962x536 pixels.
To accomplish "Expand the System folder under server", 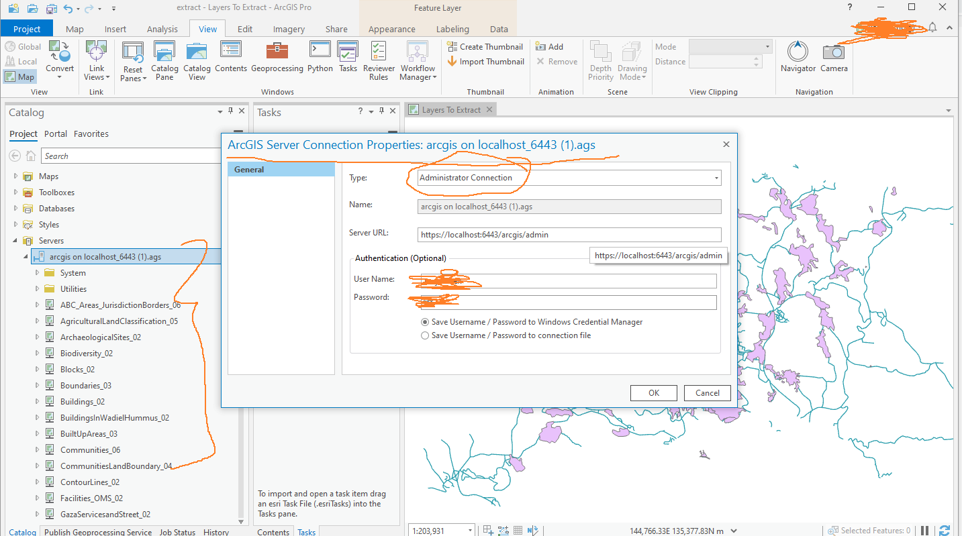I will click(x=38, y=273).
